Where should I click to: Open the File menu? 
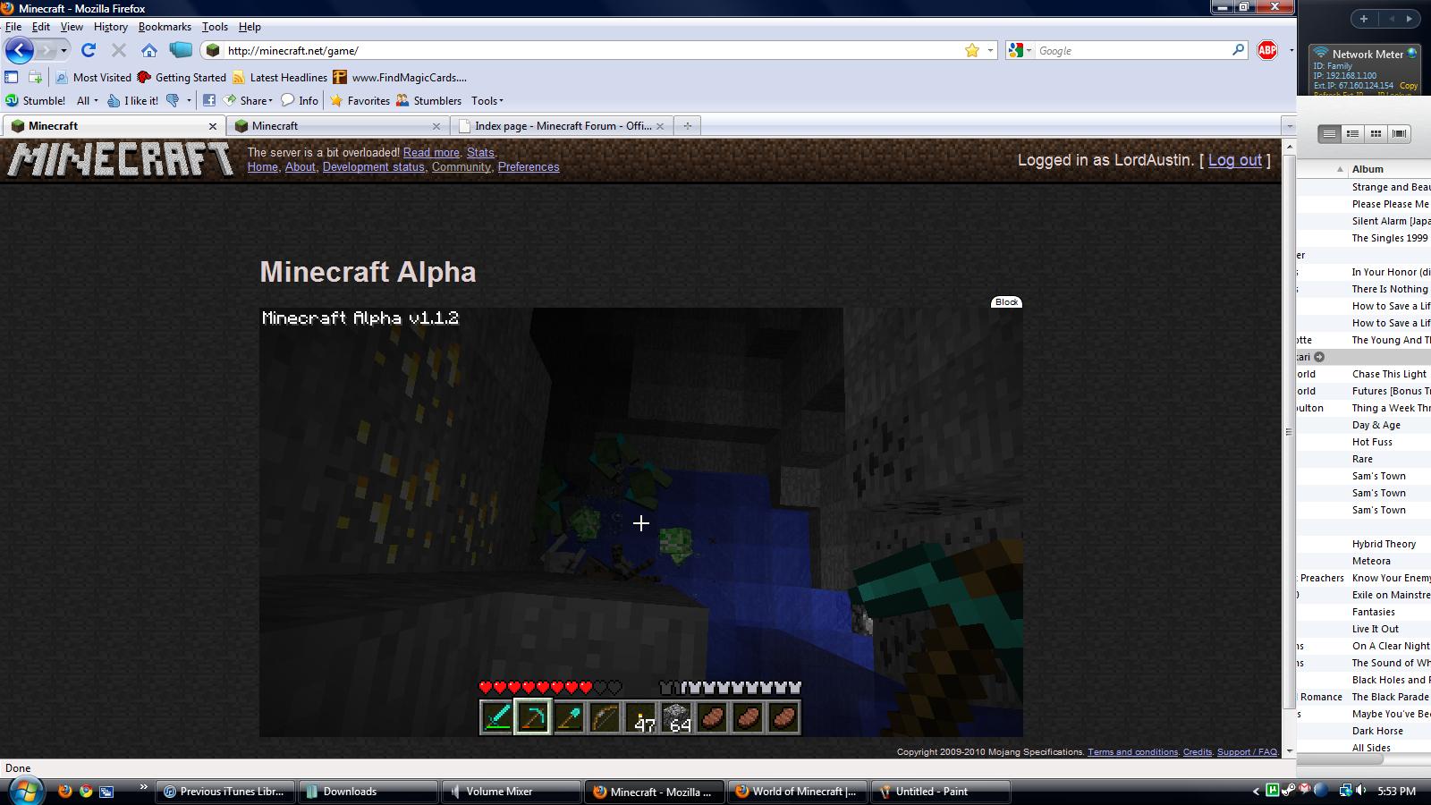click(x=13, y=27)
